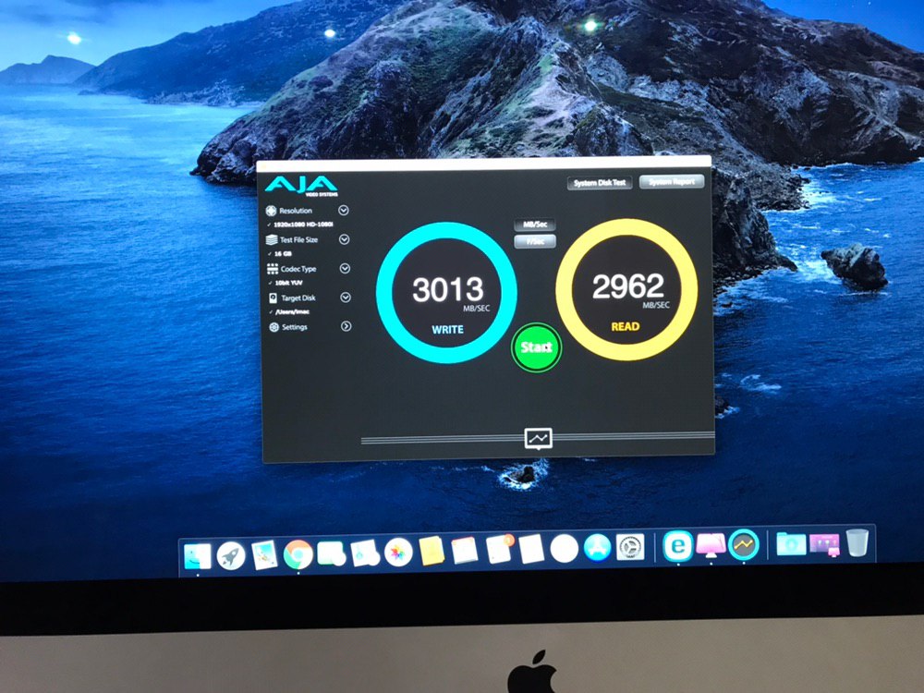Expand the Target Disk dropdown chevron

(x=346, y=297)
